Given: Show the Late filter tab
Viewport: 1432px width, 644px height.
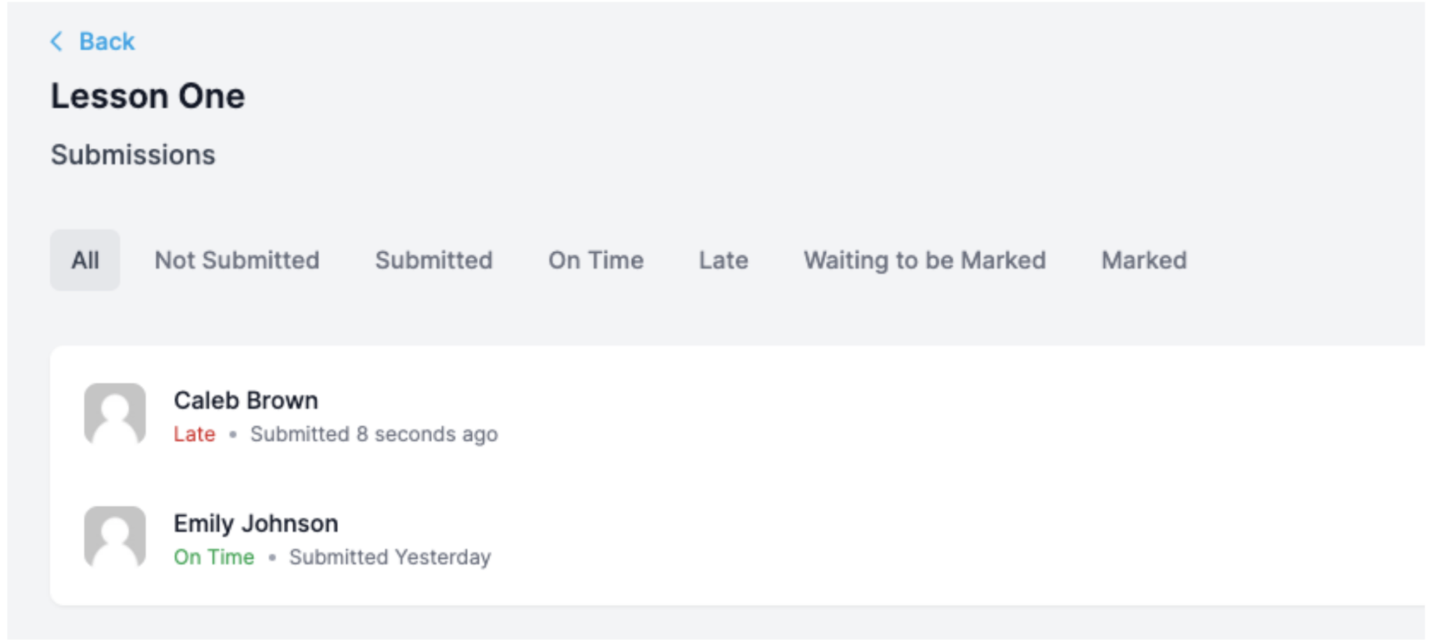Looking at the screenshot, I should pyautogui.click(x=724, y=261).
